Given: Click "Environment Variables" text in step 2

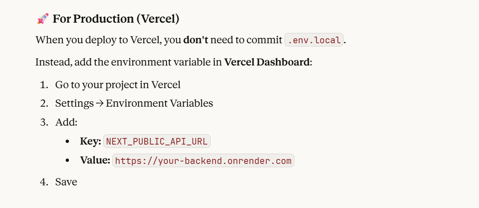Looking at the screenshot, I should (159, 103).
